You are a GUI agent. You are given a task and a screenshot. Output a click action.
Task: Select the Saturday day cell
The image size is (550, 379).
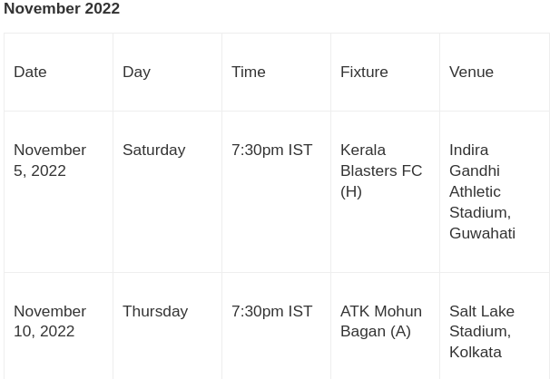pyautogui.click(x=153, y=150)
